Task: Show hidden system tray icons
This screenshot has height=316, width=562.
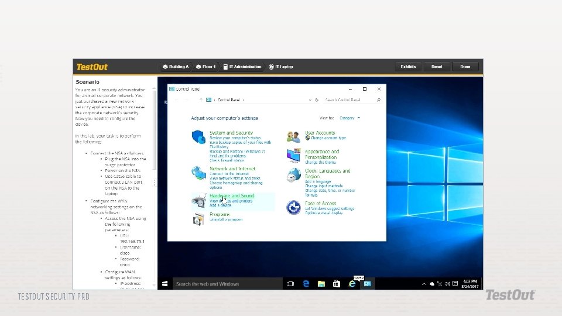Action: click(x=424, y=284)
